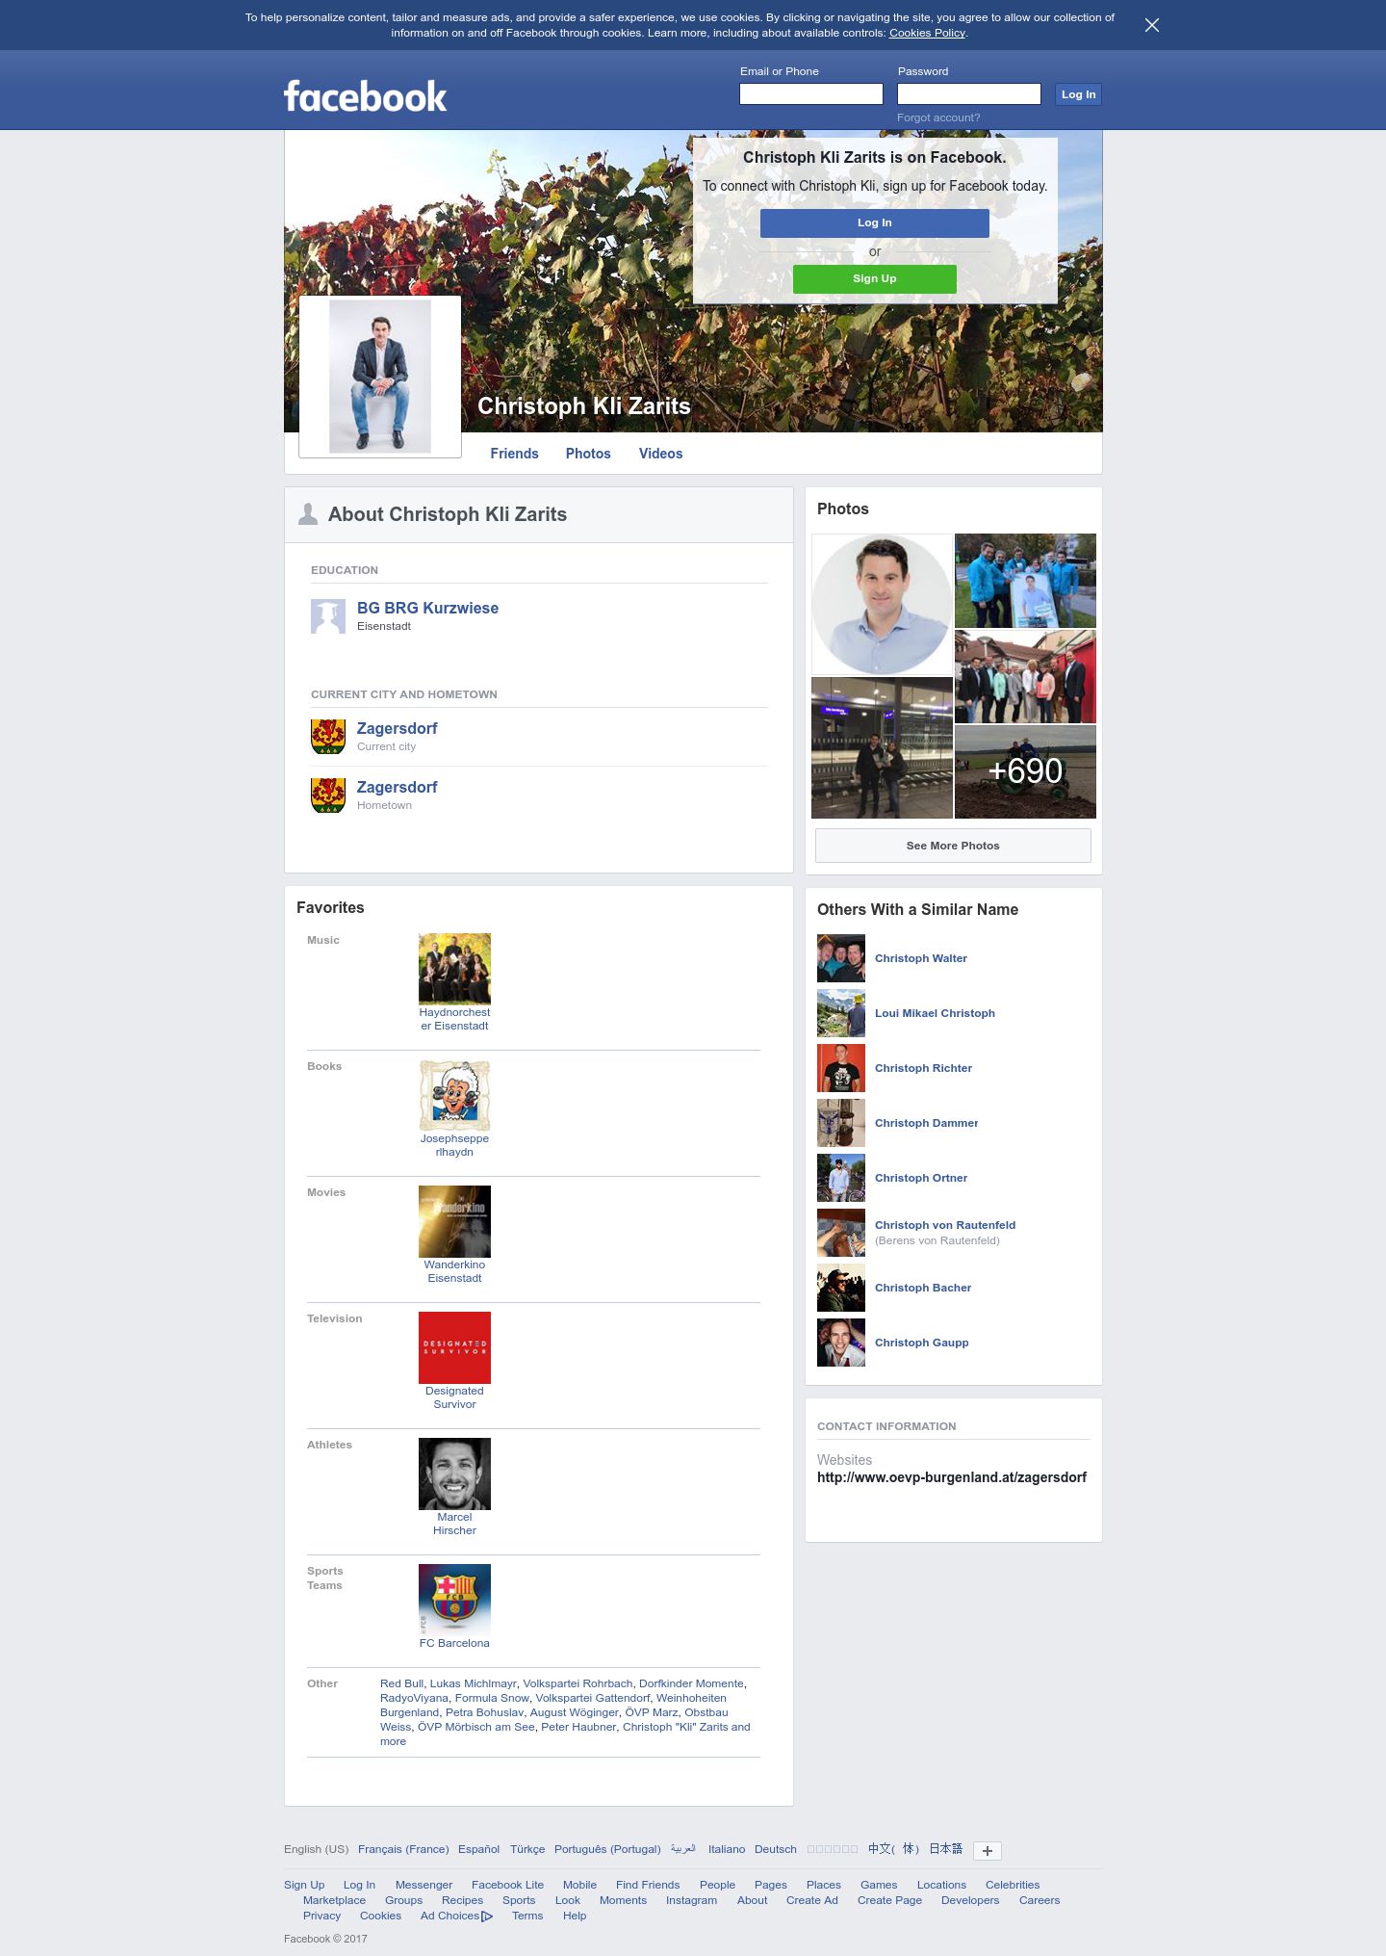
Task: Open Christoph von Rautenfeld profile link
Action: click(x=945, y=1225)
